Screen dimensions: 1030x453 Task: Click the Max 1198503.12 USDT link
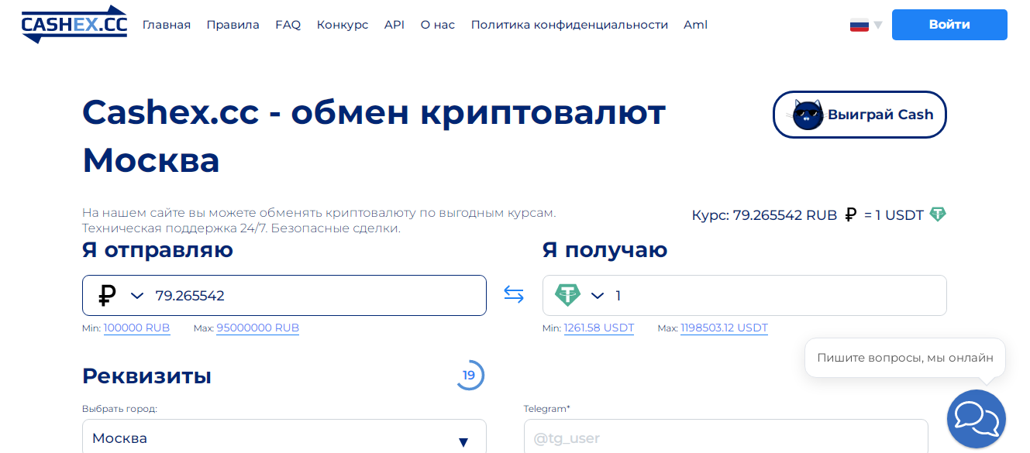coord(725,328)
